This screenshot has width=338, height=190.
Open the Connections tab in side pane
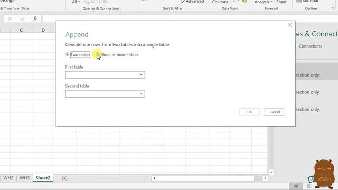click(310, 46)
